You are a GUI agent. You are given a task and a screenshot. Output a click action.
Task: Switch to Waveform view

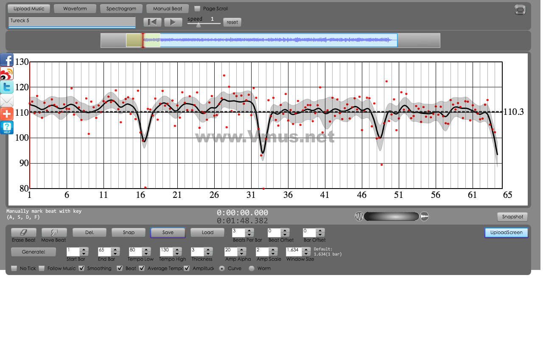(75, 8)
